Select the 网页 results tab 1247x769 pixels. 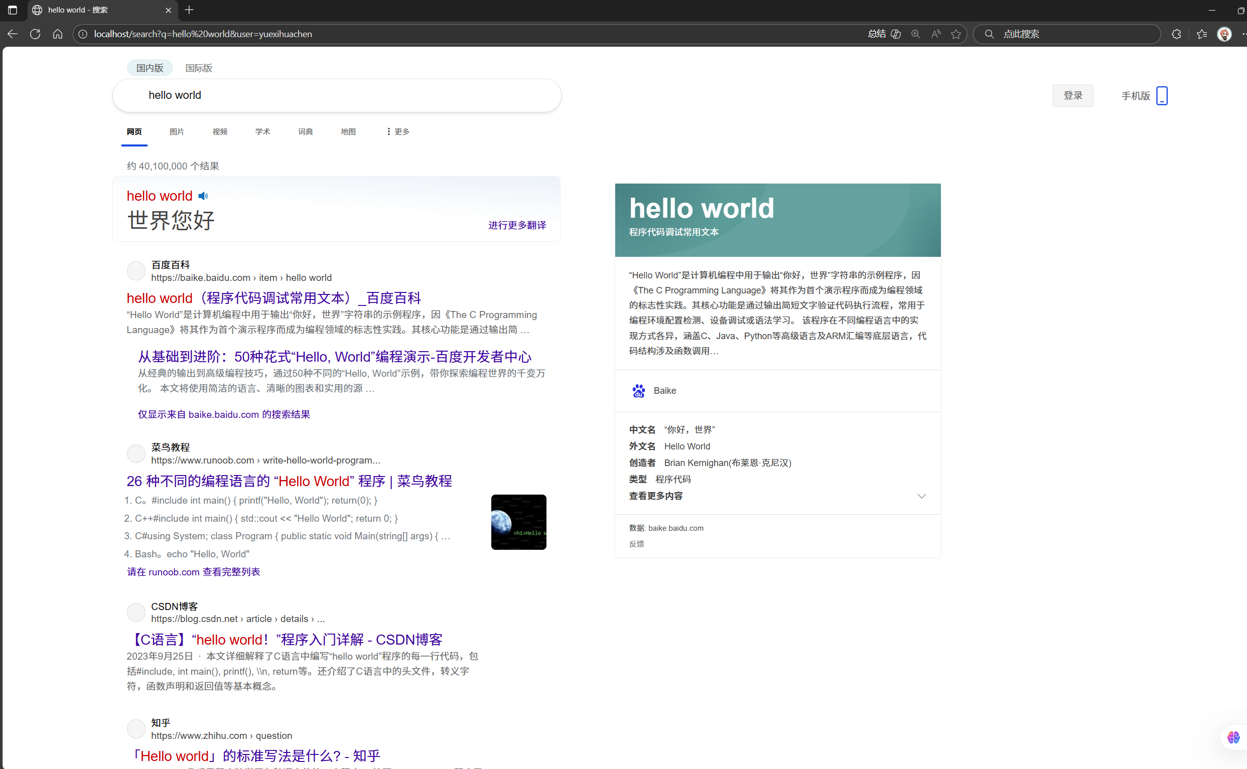click(134, 132)
